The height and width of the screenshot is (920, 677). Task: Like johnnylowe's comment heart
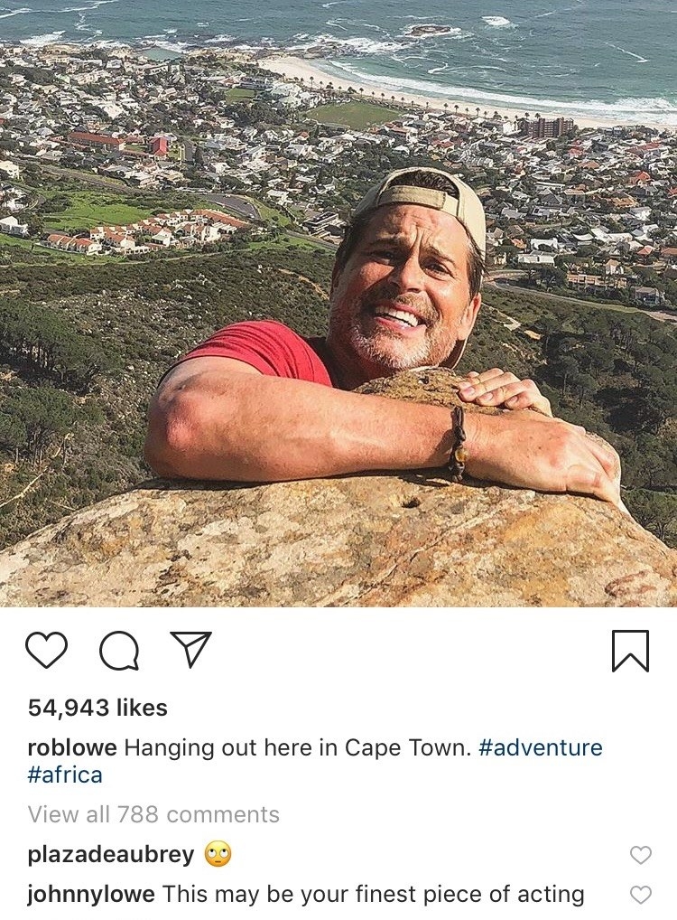(x=641, y=895)
